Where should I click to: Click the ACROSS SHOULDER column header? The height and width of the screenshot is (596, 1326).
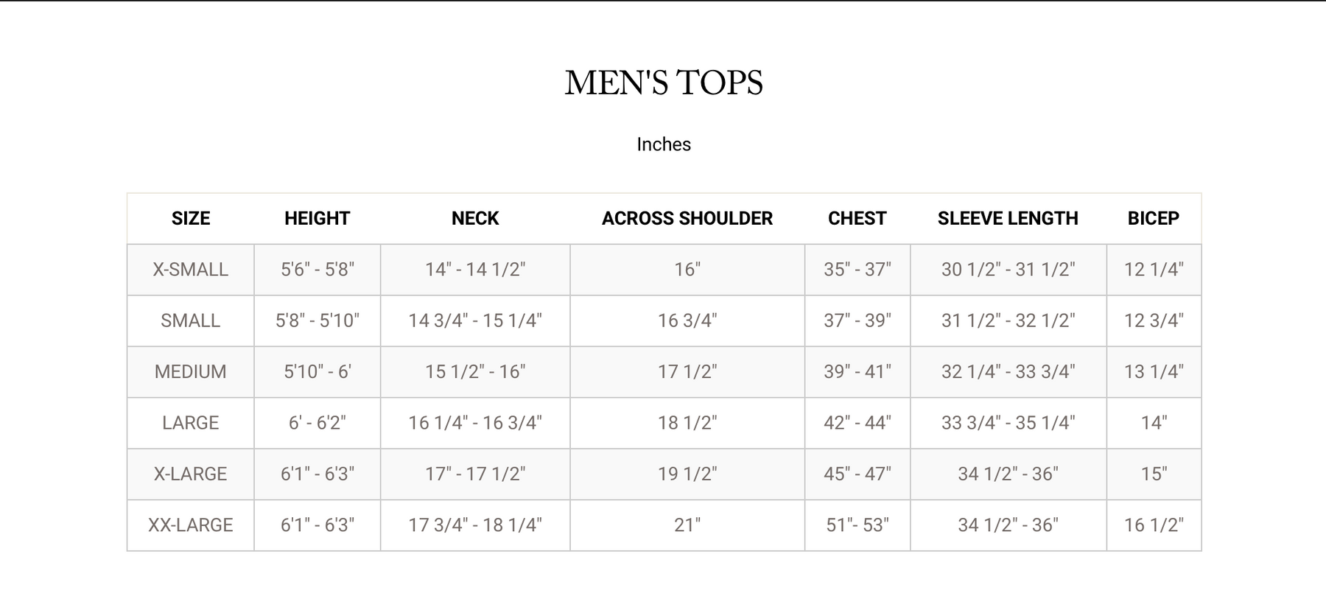click(x=687, y=218)
